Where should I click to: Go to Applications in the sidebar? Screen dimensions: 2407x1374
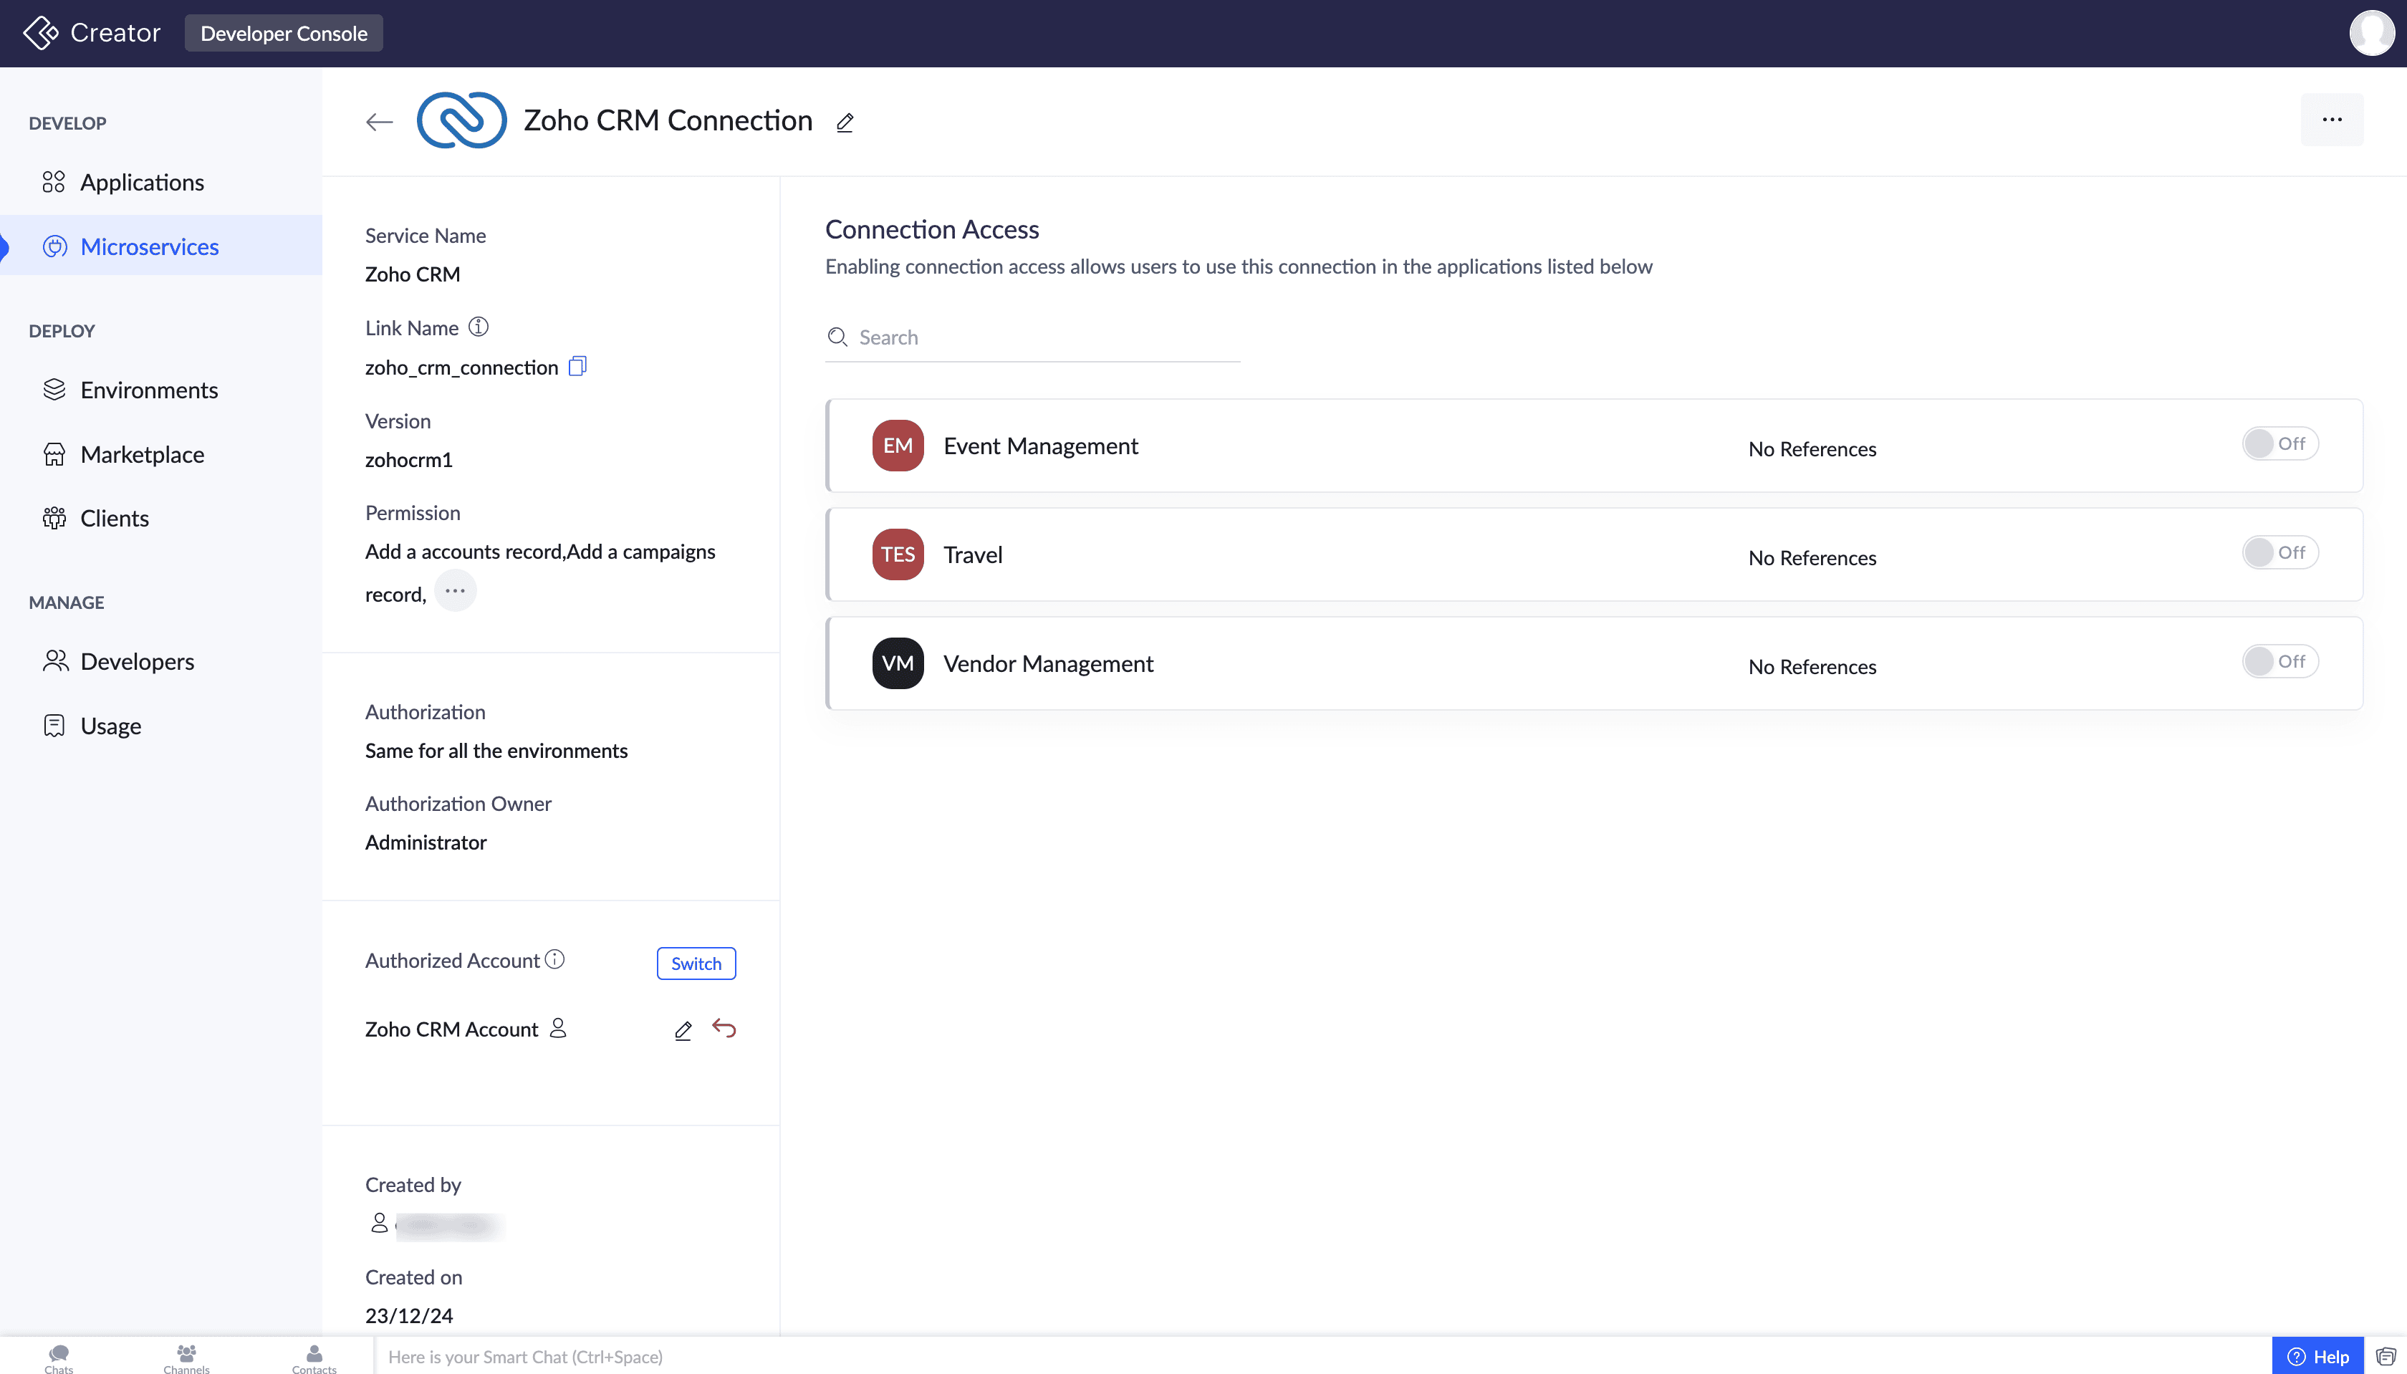(142, 182)
